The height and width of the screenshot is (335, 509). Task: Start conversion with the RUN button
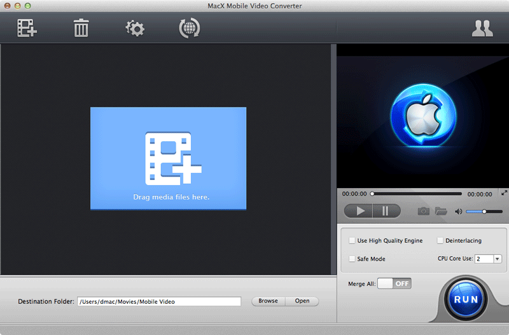pyautogui.click(x=466, y=299)
